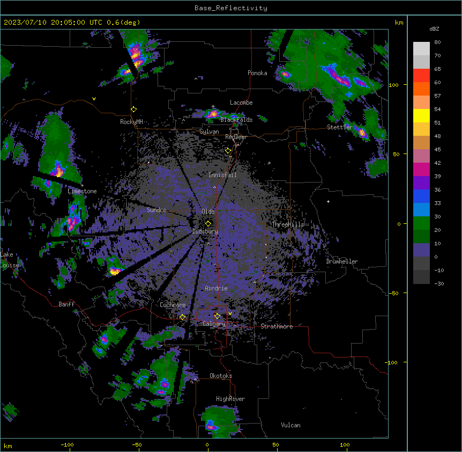Viewport: 462px width, 452px height.
Task: Click the Stettler label
Action: pyautogui.click(x=339, y=127)
